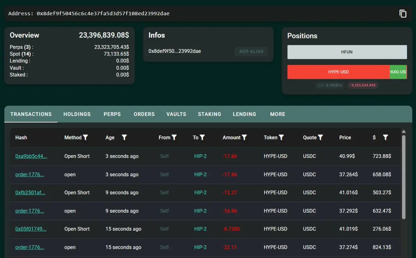This screenshot has width=416, height=258.
Task: Click the Hash column header
Action: (x=21, y=138)
